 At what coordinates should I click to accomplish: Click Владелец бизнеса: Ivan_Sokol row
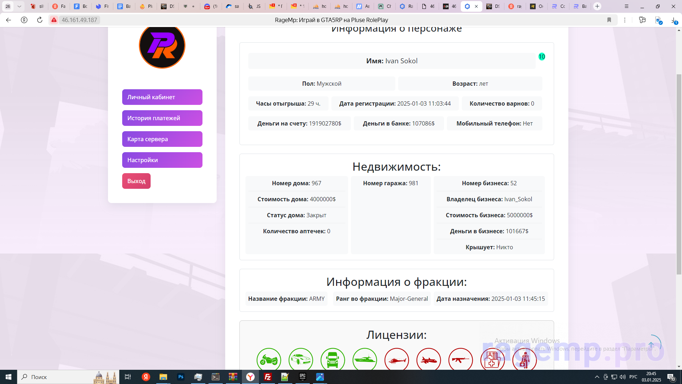pos(489,199)
